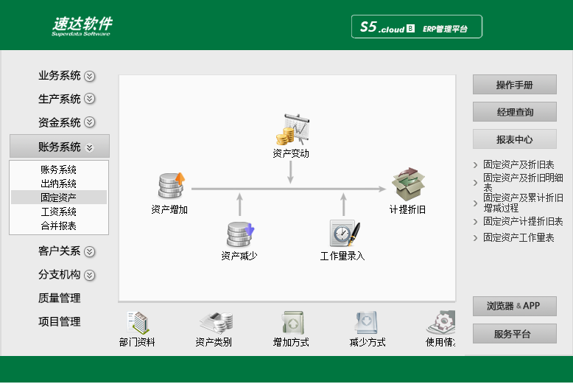Screen dimensions: 573x384
Task: Click the 经理查询 button
Action: coord(515,112)
